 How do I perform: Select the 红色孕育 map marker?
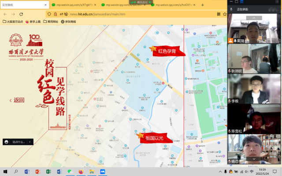coord(166,51)
